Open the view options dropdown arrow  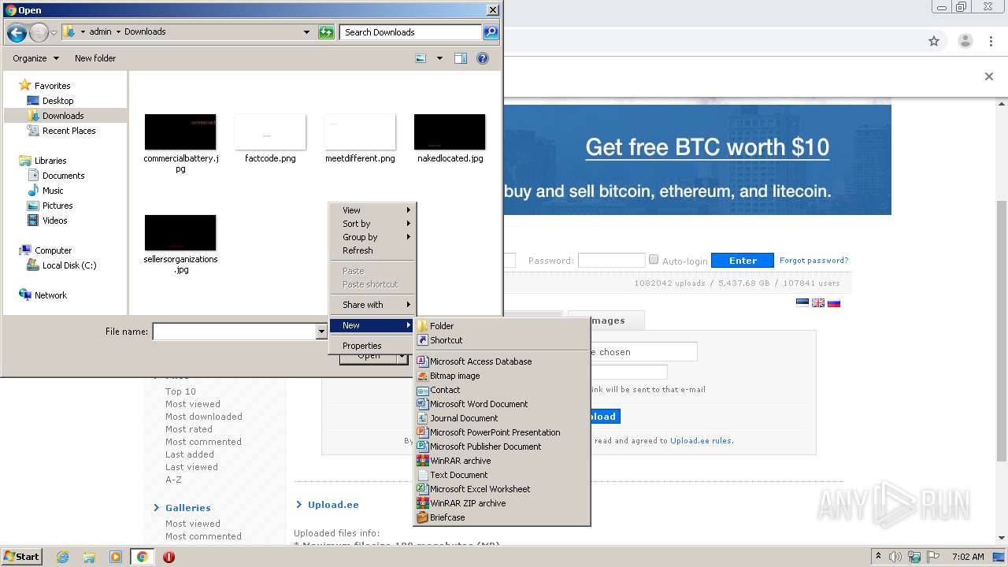point(439,58)
